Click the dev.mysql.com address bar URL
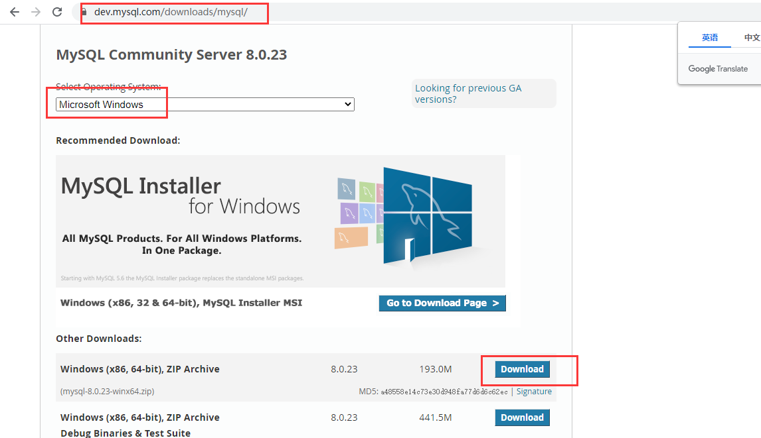 (x=171, y=12)
